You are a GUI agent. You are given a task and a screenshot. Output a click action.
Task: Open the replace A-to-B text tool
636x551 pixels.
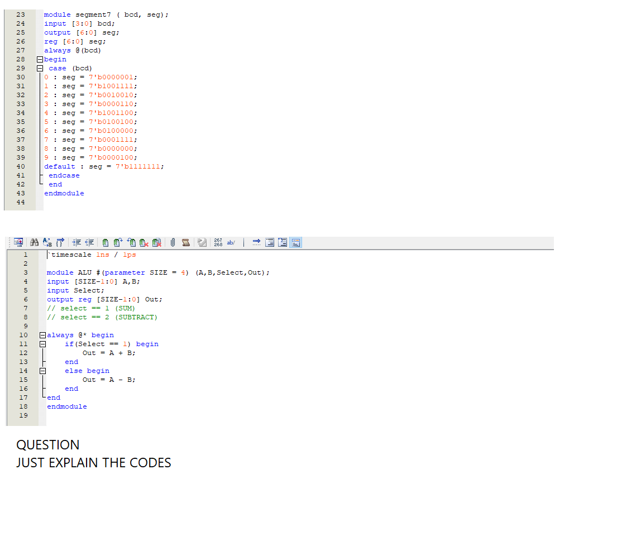tap(47, 242)
